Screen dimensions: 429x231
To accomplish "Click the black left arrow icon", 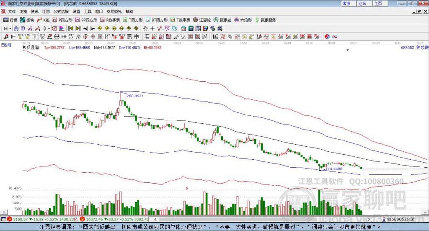I will [85, 29].
